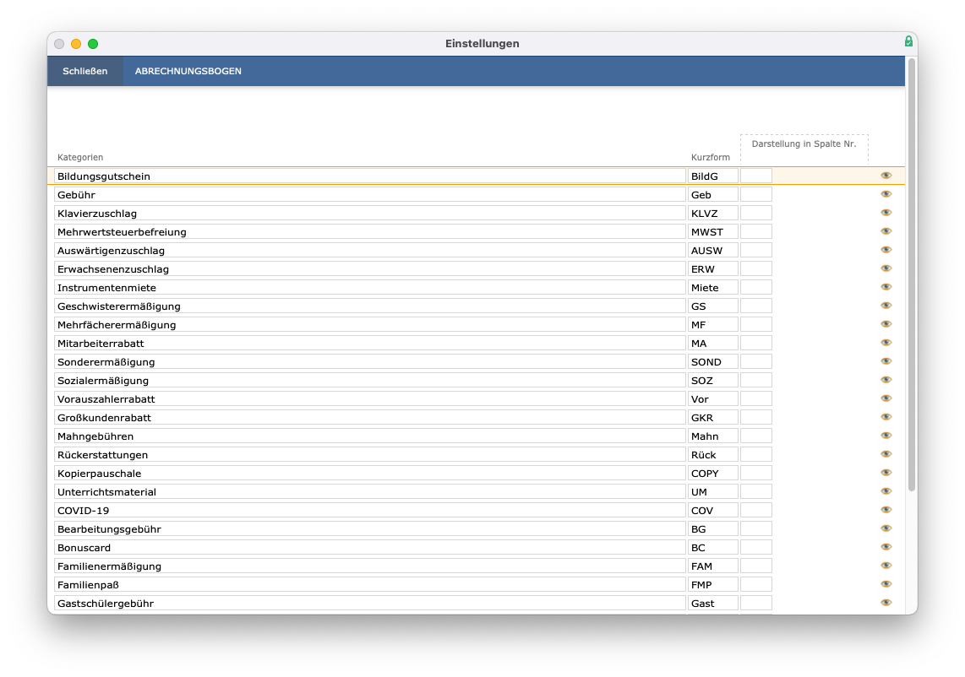Click the Mehrwertsteuerbefreiung name field

coord(370,232)
